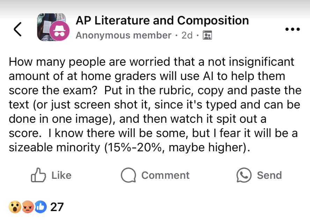Image resolution: width=310 pixels, height=224 pixels.
Task: Click the Comment speech bubble icon
Action: click(x=128, y=175)
